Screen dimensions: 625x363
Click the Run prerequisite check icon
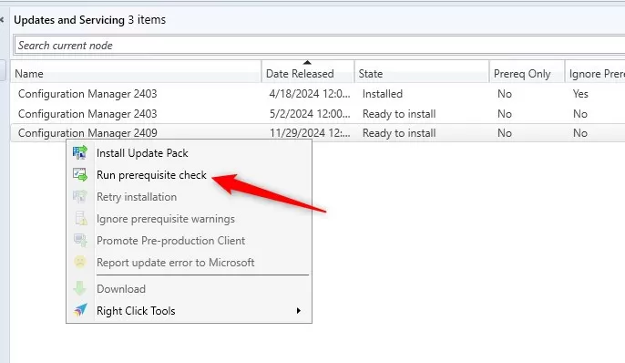(x=80, y=175)
